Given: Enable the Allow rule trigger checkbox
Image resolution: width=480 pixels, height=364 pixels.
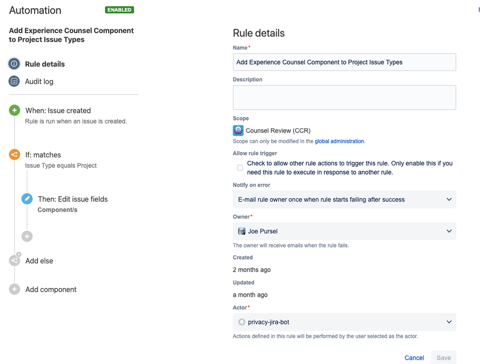Looking at the screenshot, I should click(x=240, y=168).
